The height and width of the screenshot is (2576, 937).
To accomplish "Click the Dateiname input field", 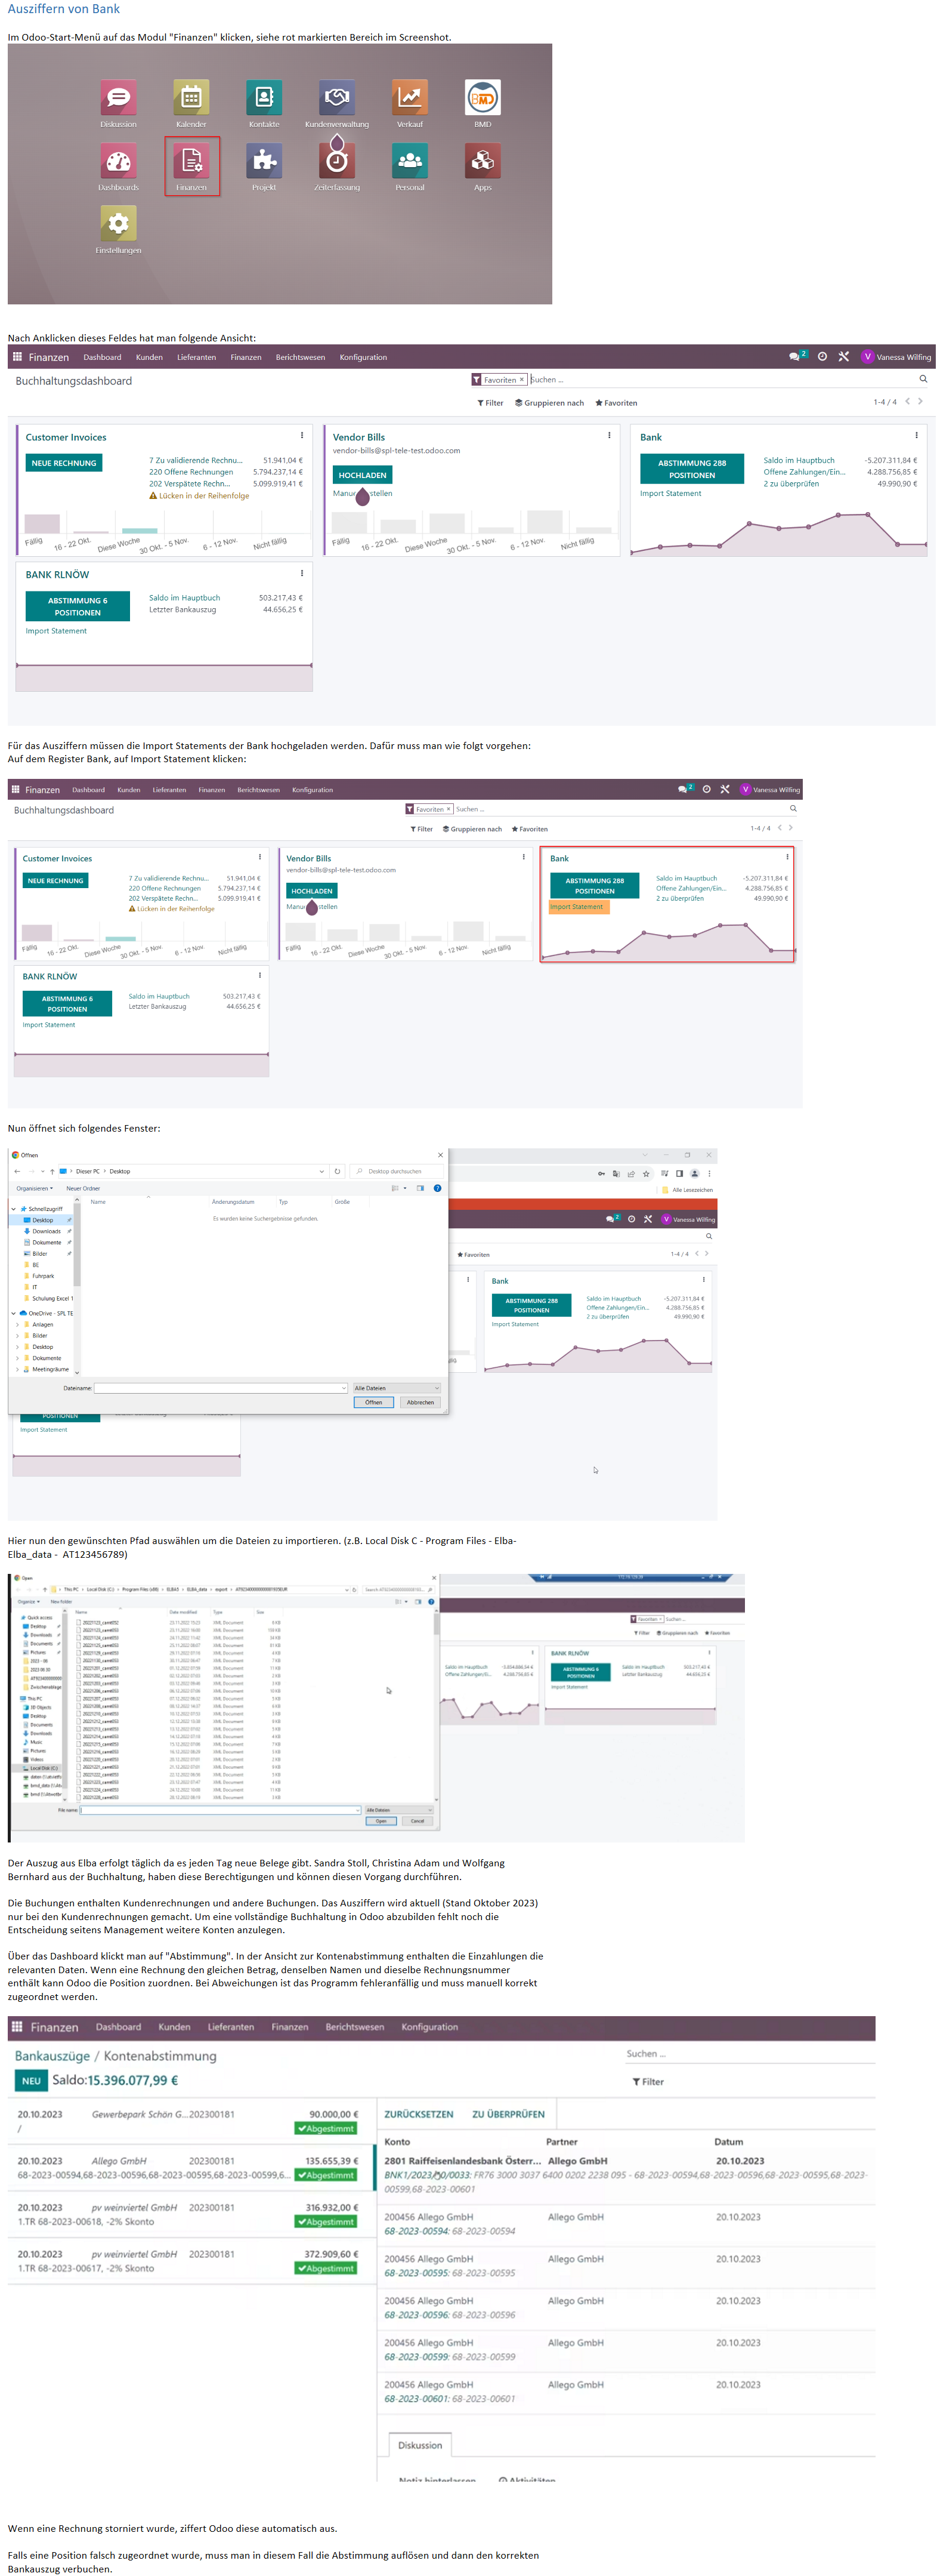I will pyautogui.click(x=221, y=1388).
